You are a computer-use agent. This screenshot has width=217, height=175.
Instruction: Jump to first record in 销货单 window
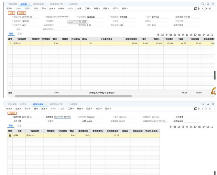tap(199, 8)
